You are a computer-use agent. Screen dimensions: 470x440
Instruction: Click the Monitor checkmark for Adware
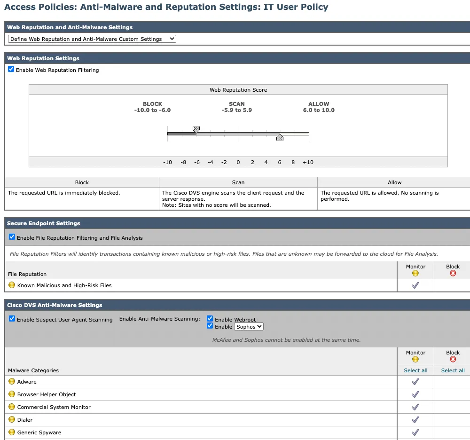coord(415,382)
